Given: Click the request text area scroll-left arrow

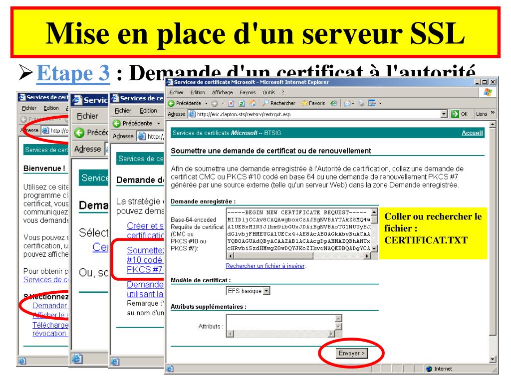Looking at the screenshot, I should 230,256.
